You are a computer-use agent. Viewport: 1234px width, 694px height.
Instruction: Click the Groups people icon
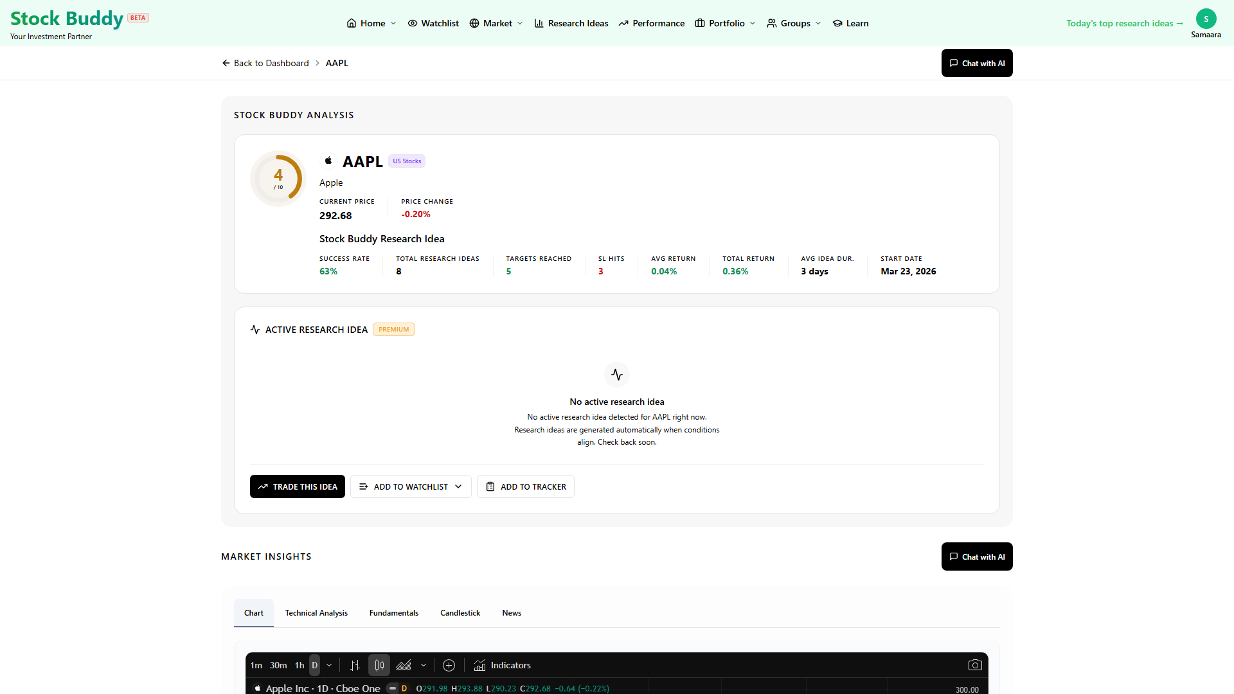coord(772,23)
